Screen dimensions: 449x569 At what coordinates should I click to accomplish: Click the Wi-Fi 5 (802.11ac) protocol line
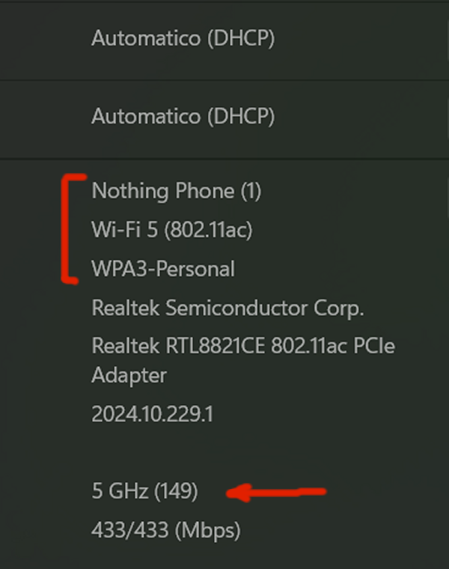(x=171, y=230)
